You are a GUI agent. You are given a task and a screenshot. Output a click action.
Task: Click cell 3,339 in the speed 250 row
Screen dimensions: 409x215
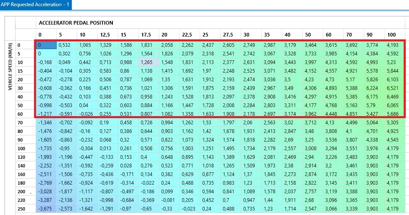click(x=354, y=209)
